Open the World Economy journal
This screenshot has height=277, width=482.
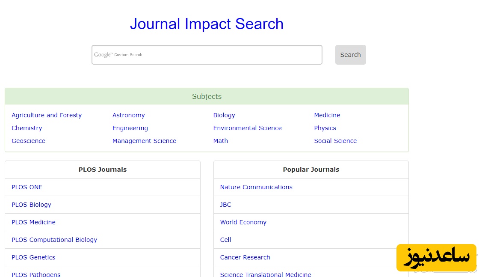(243, 222)
